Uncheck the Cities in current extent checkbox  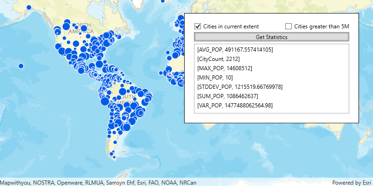[198, 27]
